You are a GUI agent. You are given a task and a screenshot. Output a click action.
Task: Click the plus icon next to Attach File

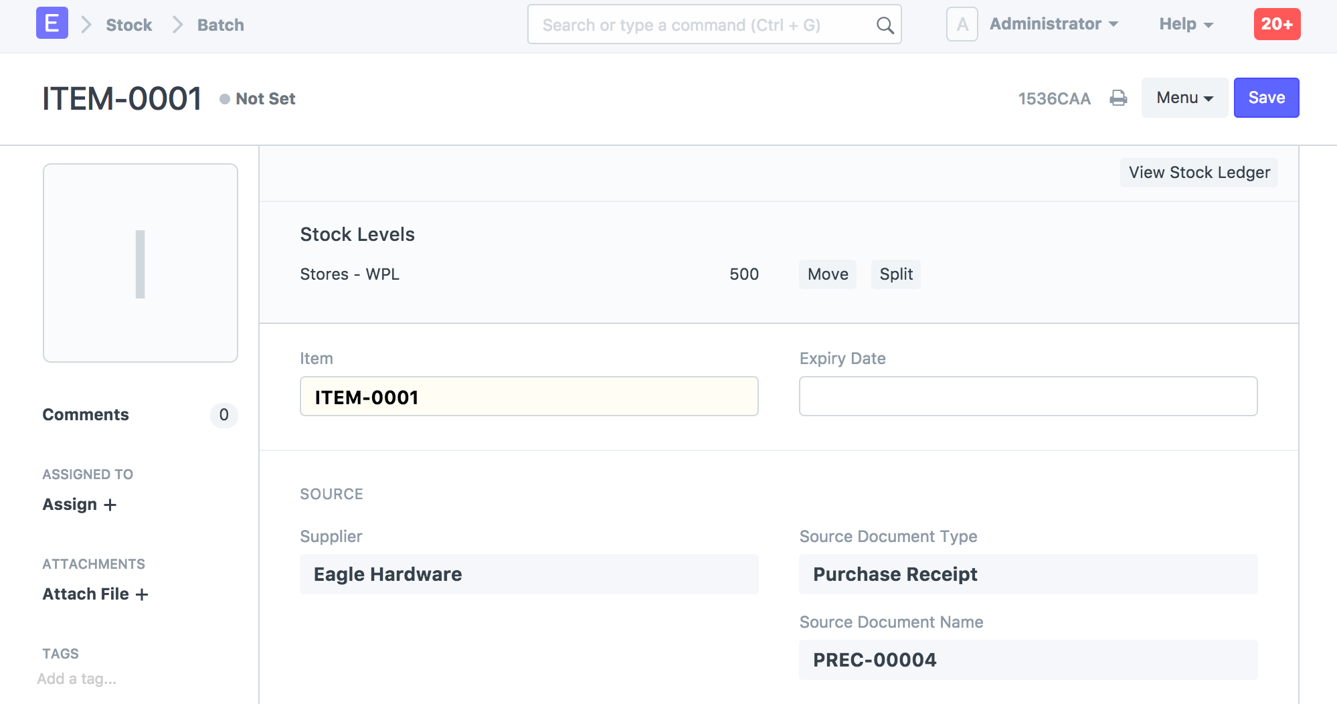click(142, 594)
